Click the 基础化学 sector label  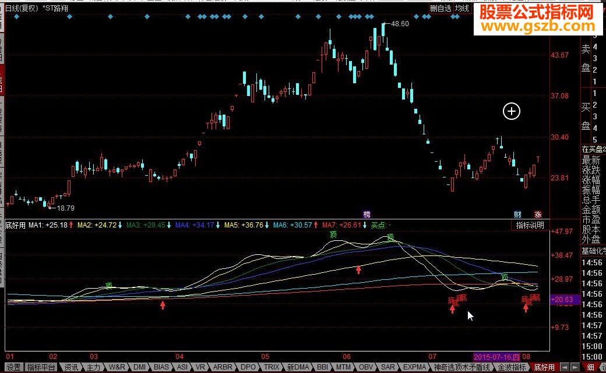pos(594,251)
